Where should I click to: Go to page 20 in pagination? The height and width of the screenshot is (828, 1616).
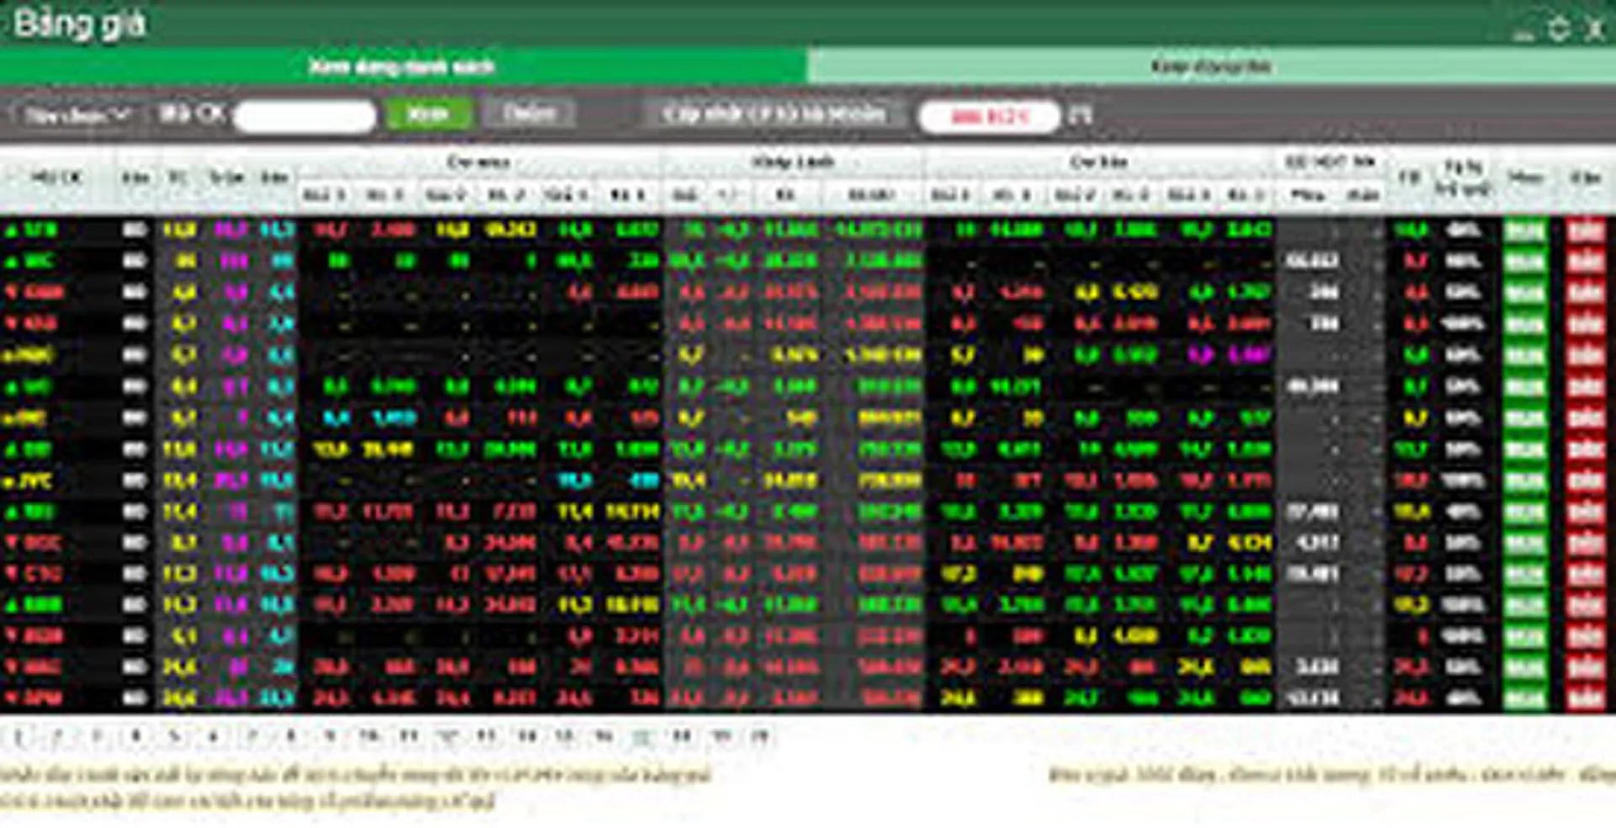(760, 737)
